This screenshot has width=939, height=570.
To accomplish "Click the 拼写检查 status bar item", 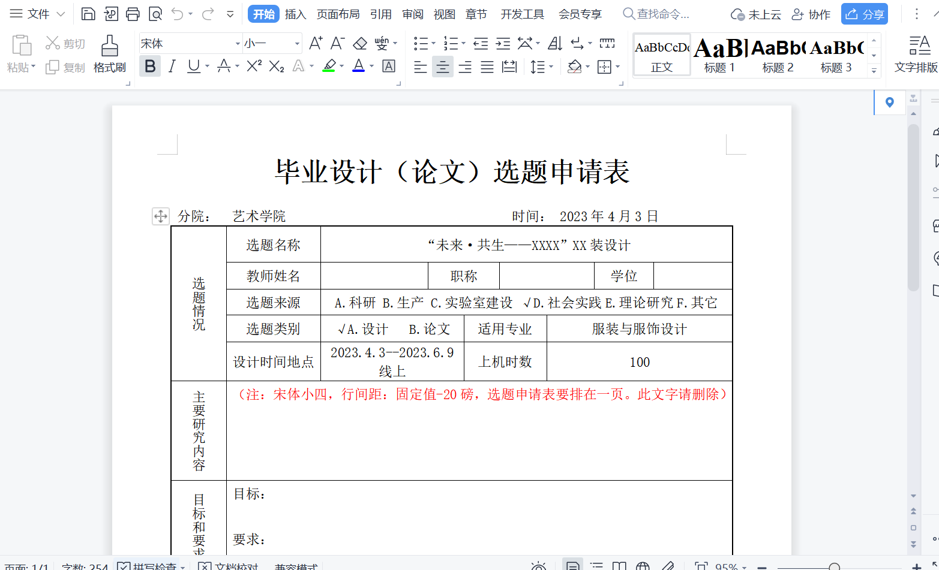I will (150, 566).
